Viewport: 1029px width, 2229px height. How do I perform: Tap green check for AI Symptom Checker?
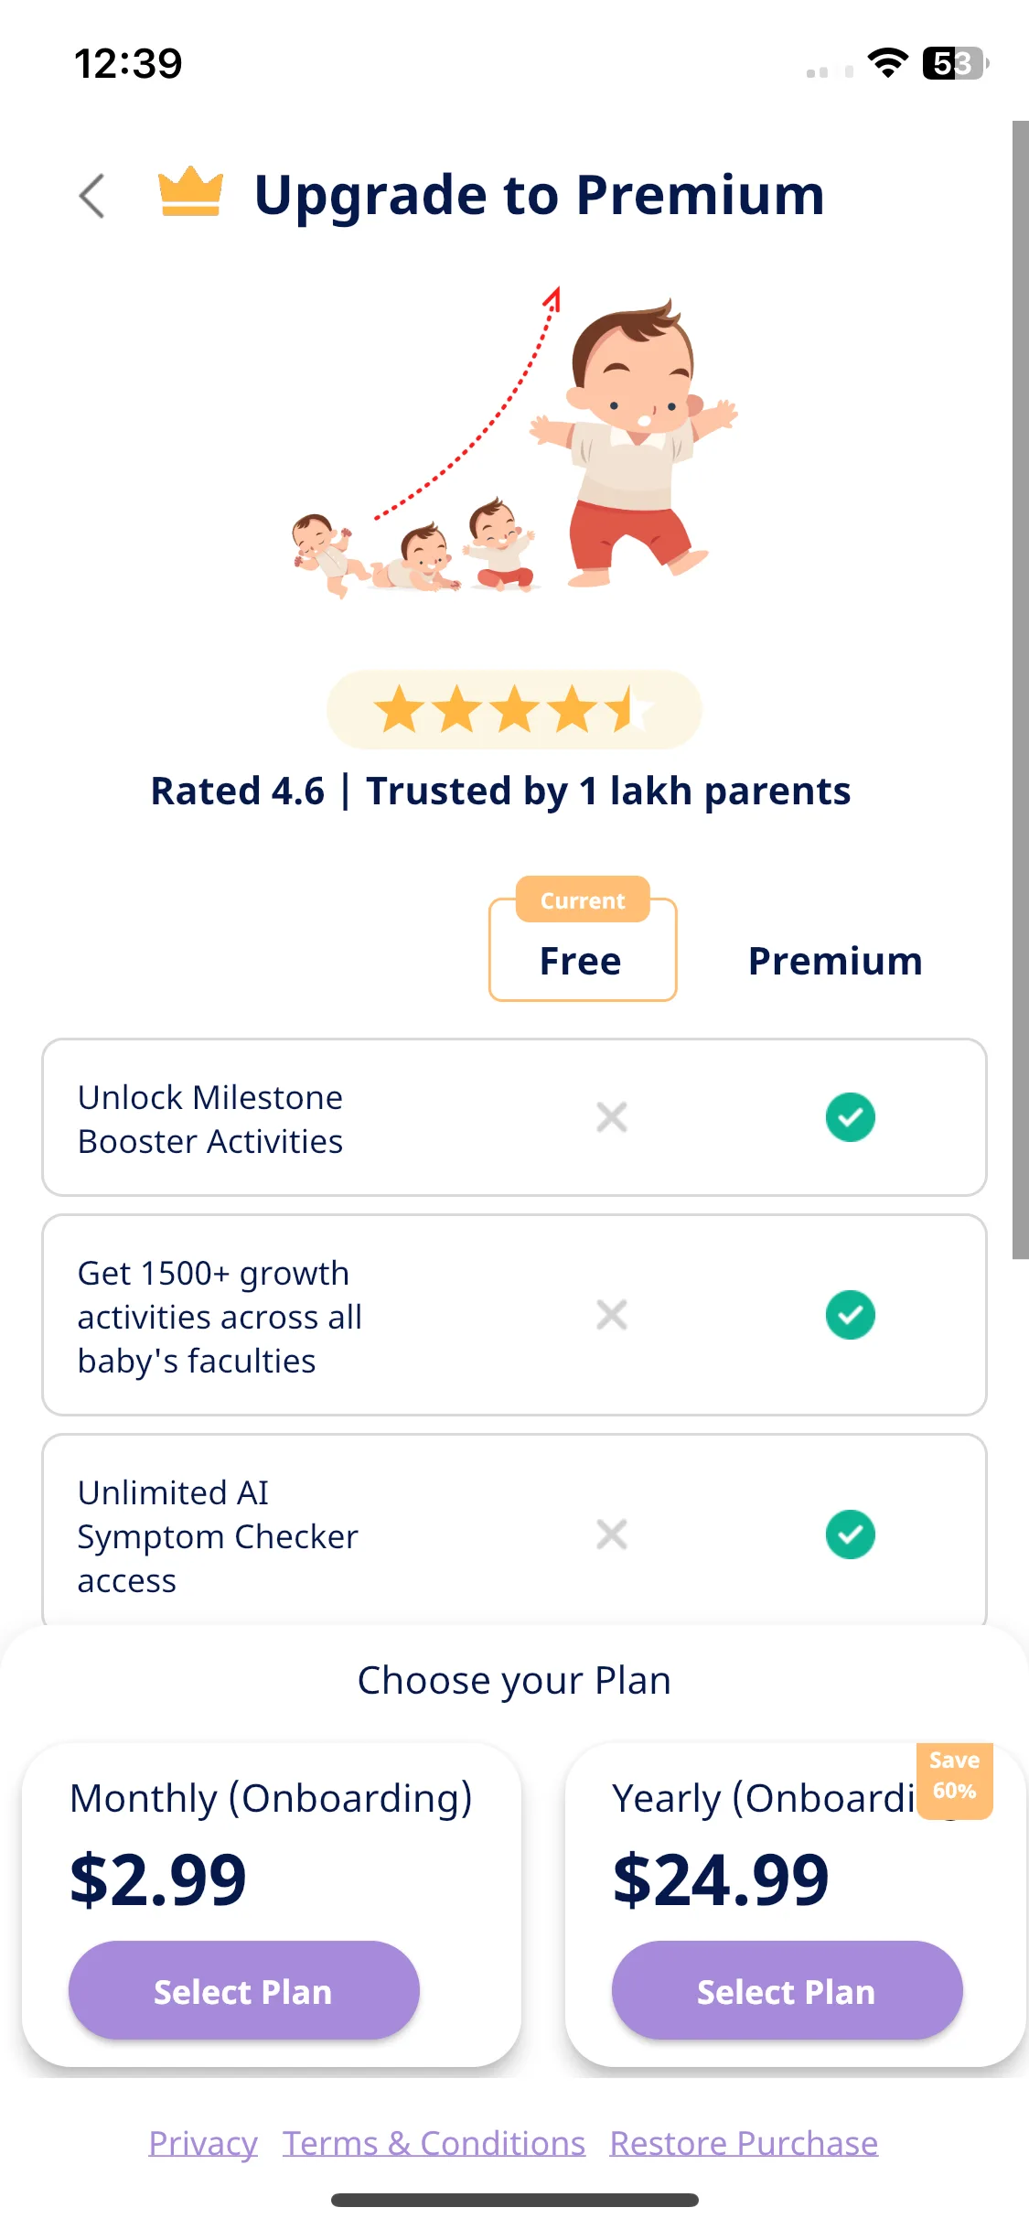(x=850, y=1534)
